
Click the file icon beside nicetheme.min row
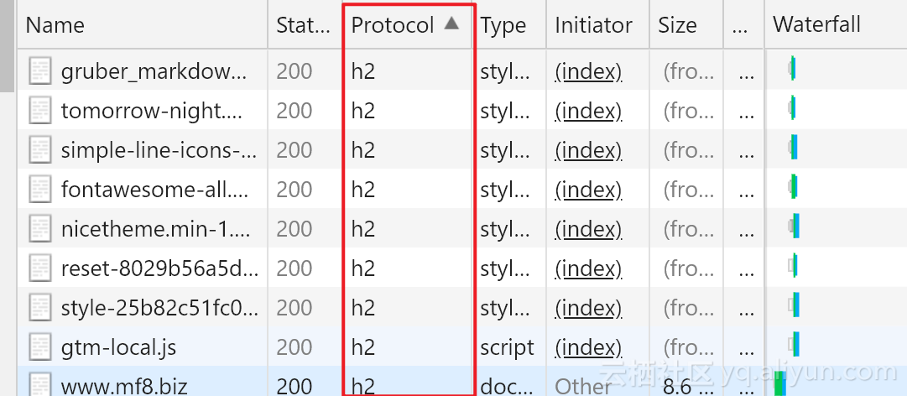pos(40,228)
